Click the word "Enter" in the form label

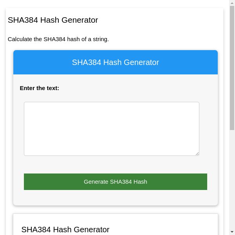pyautogui.click(x=28, y=88)
